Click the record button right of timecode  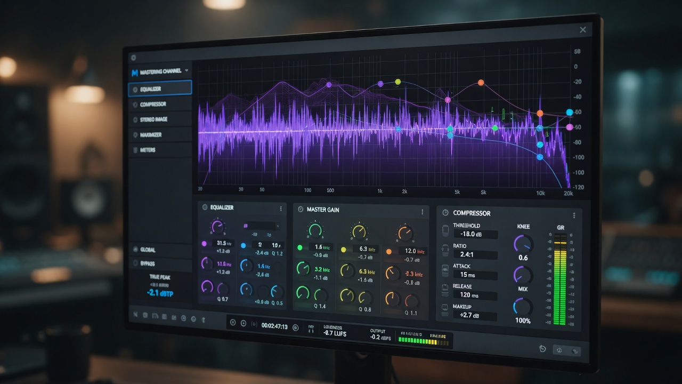[x=296, y=327]
